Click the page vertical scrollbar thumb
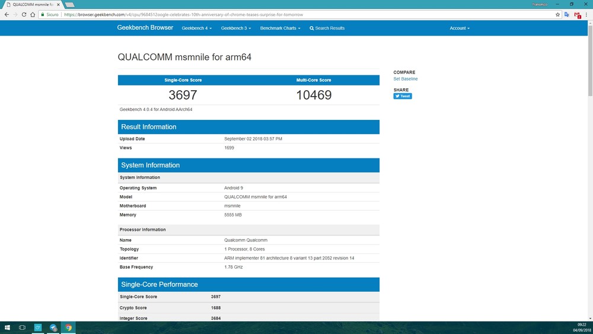This screenshot has width=593, height=334. click(x=591, y=61)
